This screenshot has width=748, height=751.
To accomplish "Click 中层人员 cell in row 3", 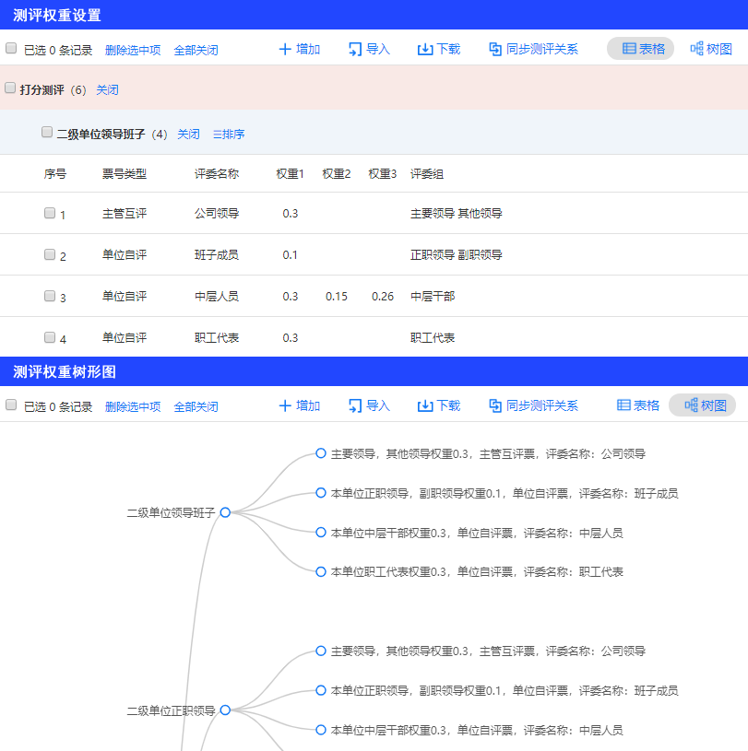I will point(217,296).
